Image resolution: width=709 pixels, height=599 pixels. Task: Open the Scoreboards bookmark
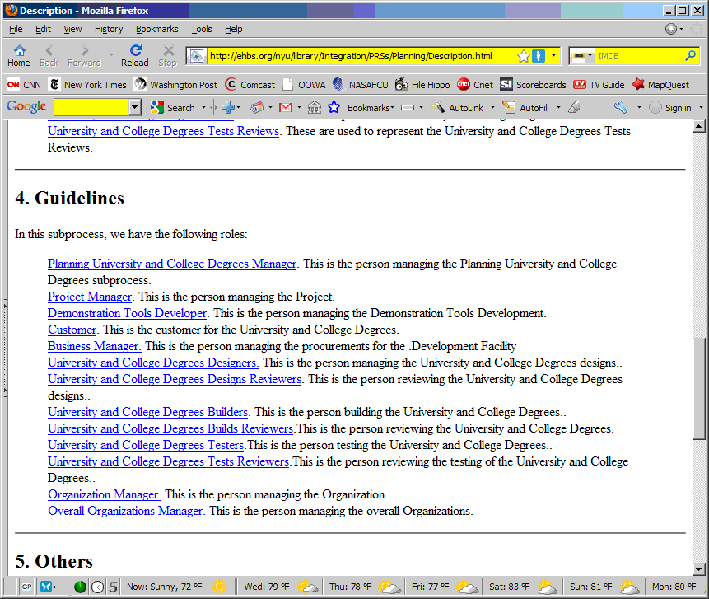click(x=533, y=85)
